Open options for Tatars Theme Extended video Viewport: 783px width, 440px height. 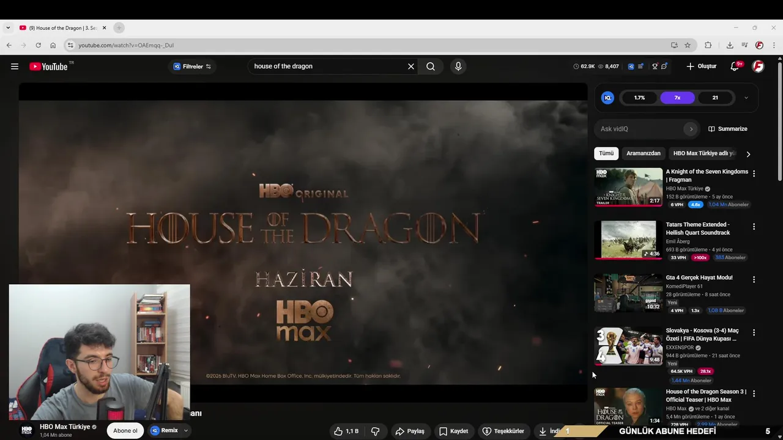click(754, 226)
